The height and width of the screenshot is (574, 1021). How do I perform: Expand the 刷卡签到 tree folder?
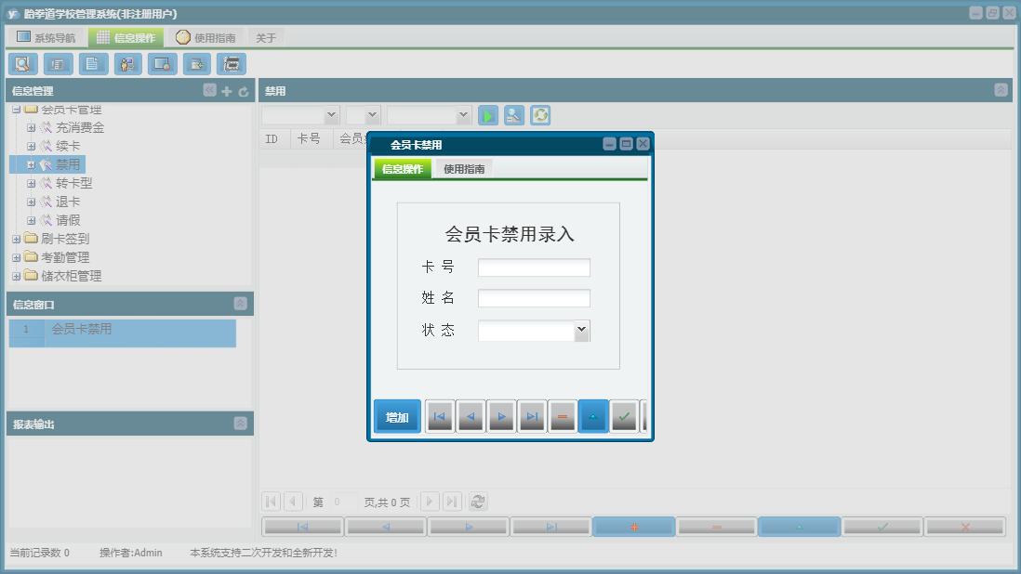click(x=16, y=239)
